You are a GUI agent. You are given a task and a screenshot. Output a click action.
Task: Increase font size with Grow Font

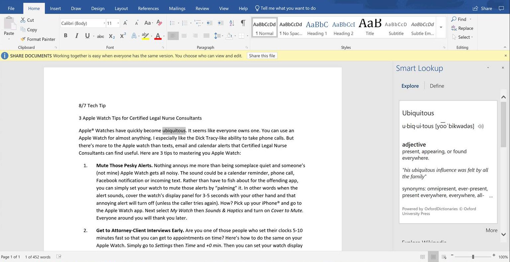(125, 23)
